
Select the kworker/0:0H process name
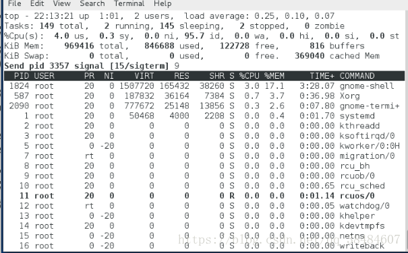click(x=370, y=146)
